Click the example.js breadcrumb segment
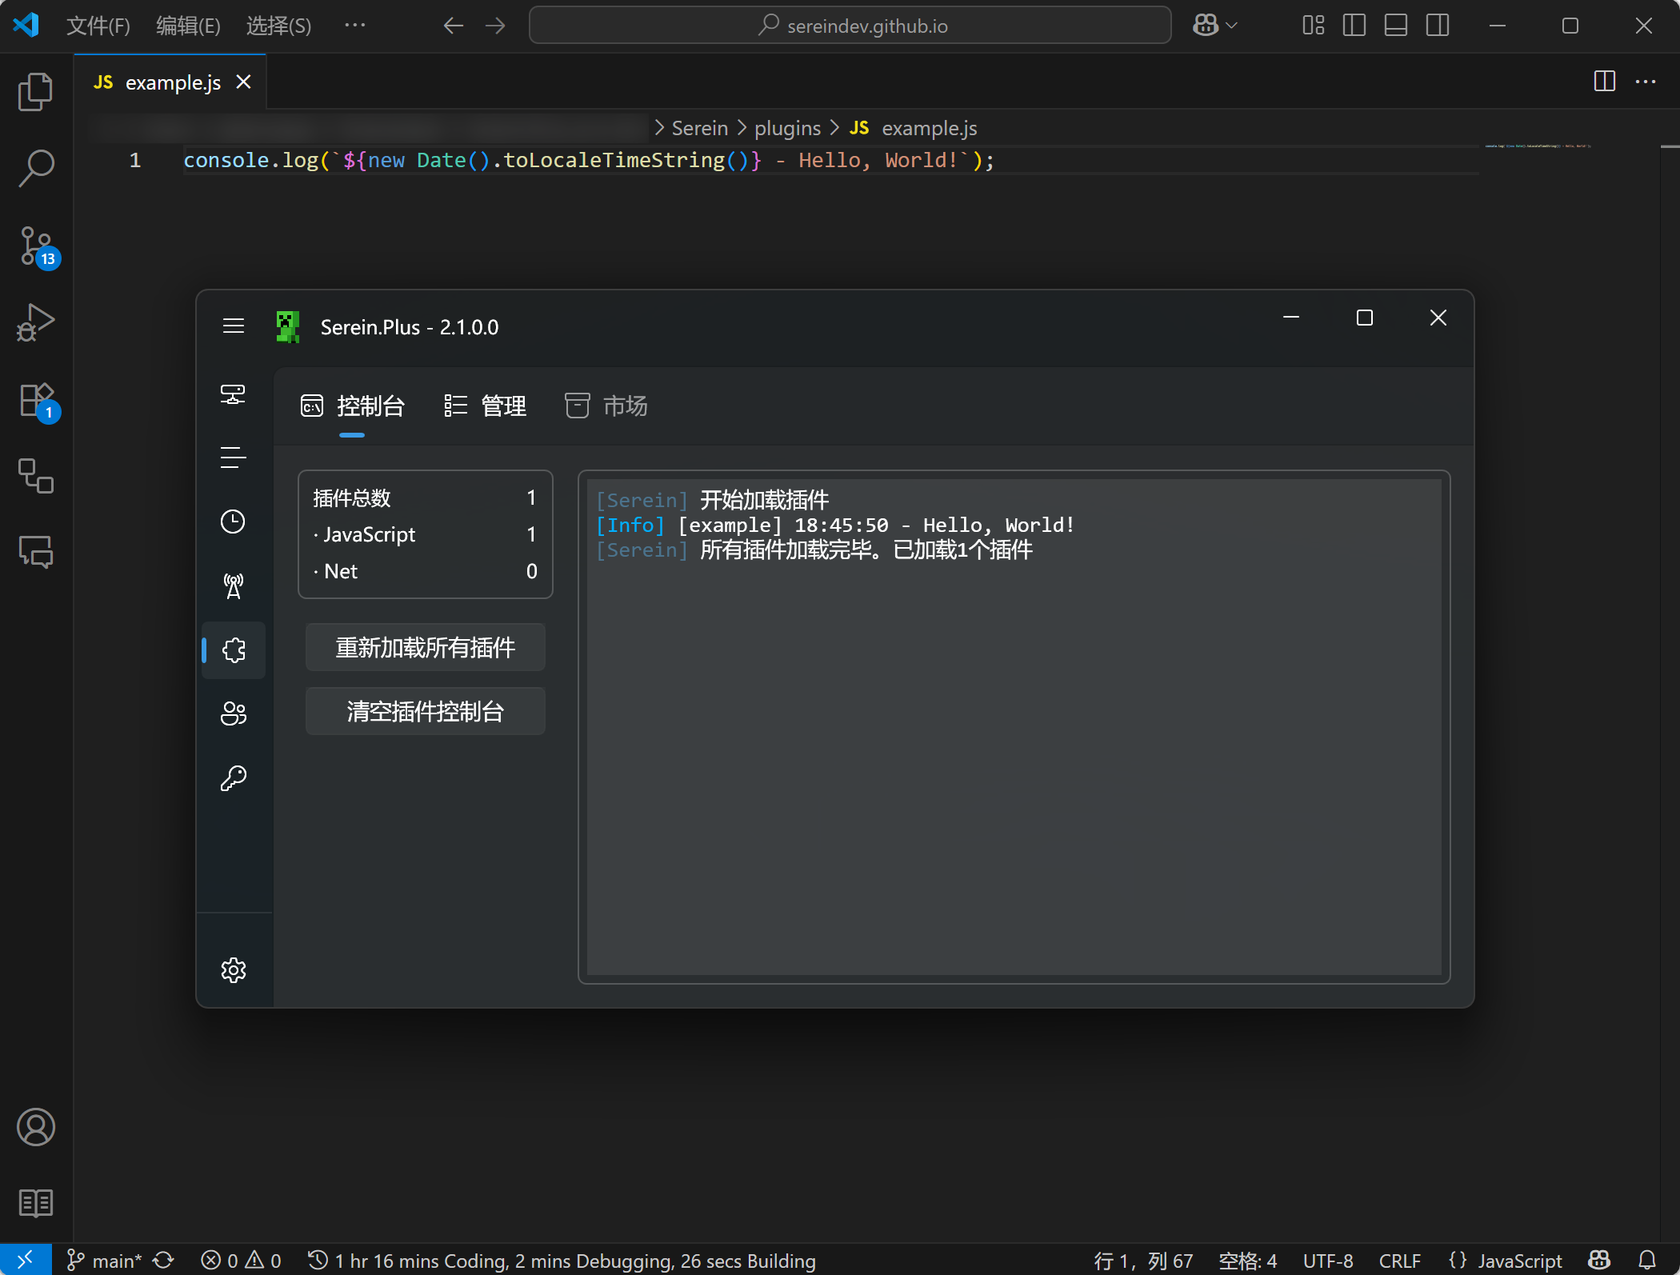 pyautogui.click(x=914, y=128)
